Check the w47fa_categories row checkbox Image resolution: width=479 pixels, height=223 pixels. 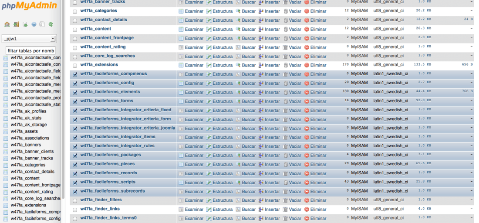[75, 12]
